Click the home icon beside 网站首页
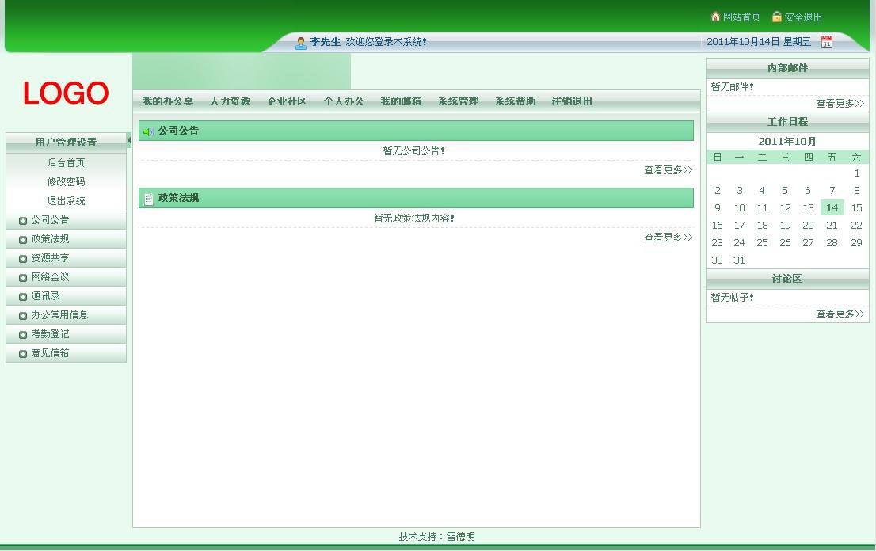876x551 pixels. [715, 16]
